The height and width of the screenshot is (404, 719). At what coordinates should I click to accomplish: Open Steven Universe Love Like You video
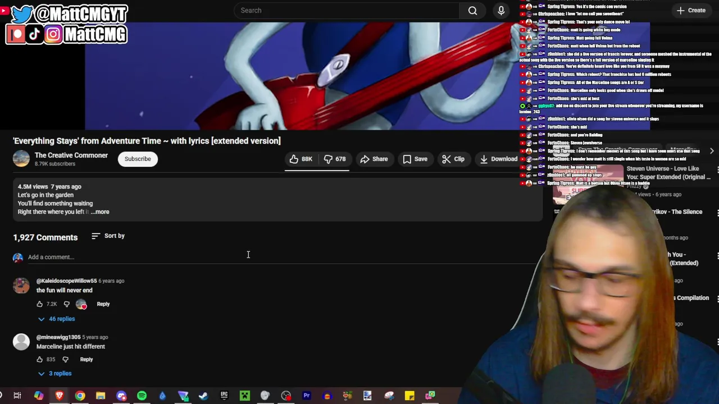(668, 173)
